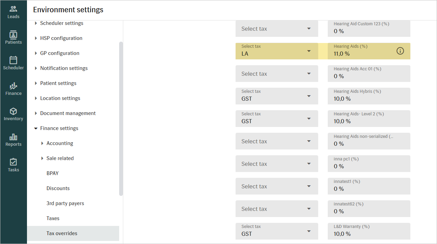Image resolution: width=437 pixels, height=244 pixels.
Task: Click the settings sidebar scrollbar
Action: (121, 119)
